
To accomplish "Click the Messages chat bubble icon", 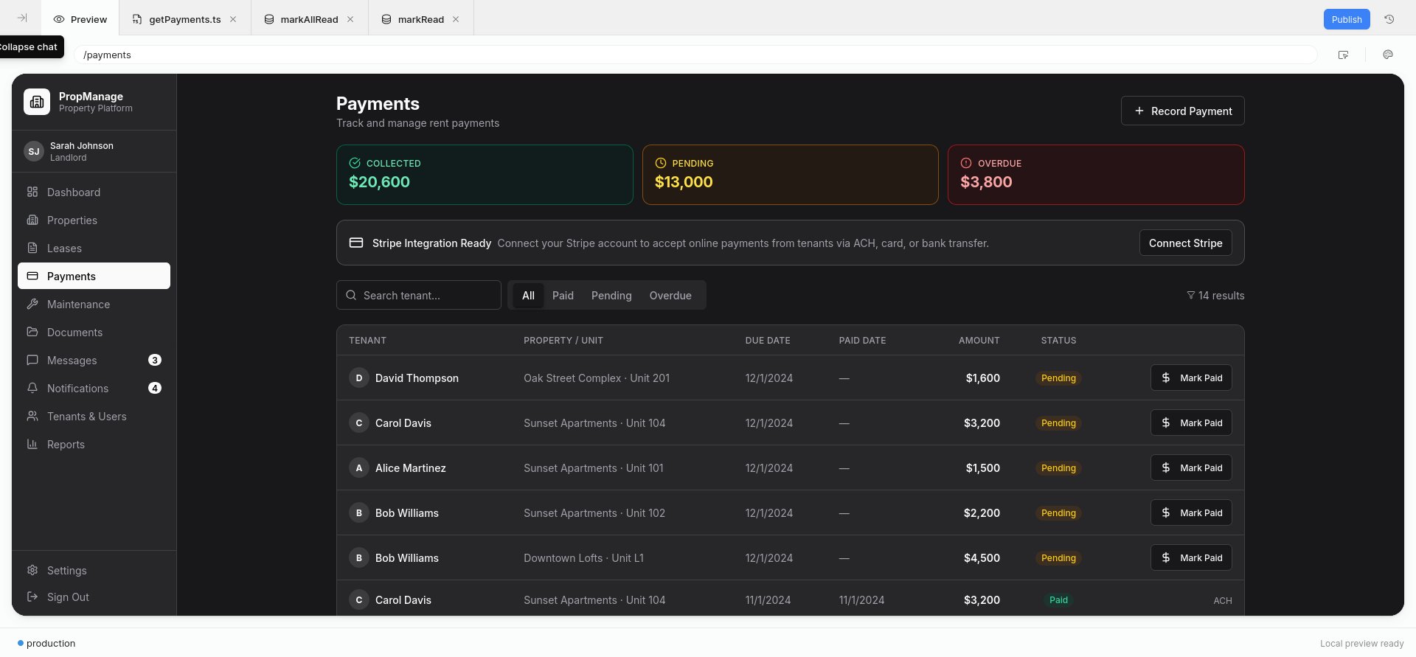I will [32, 360].
